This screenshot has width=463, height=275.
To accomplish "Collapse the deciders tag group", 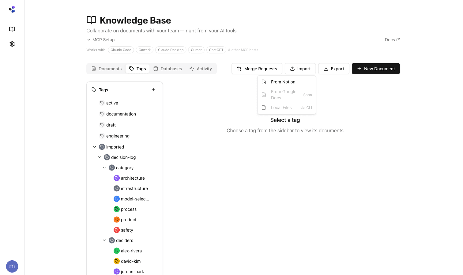I will 104,240.
